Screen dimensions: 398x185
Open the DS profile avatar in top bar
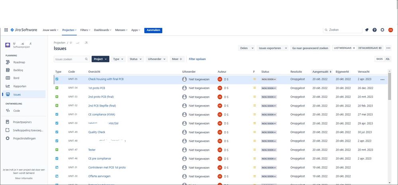point(391,30)
